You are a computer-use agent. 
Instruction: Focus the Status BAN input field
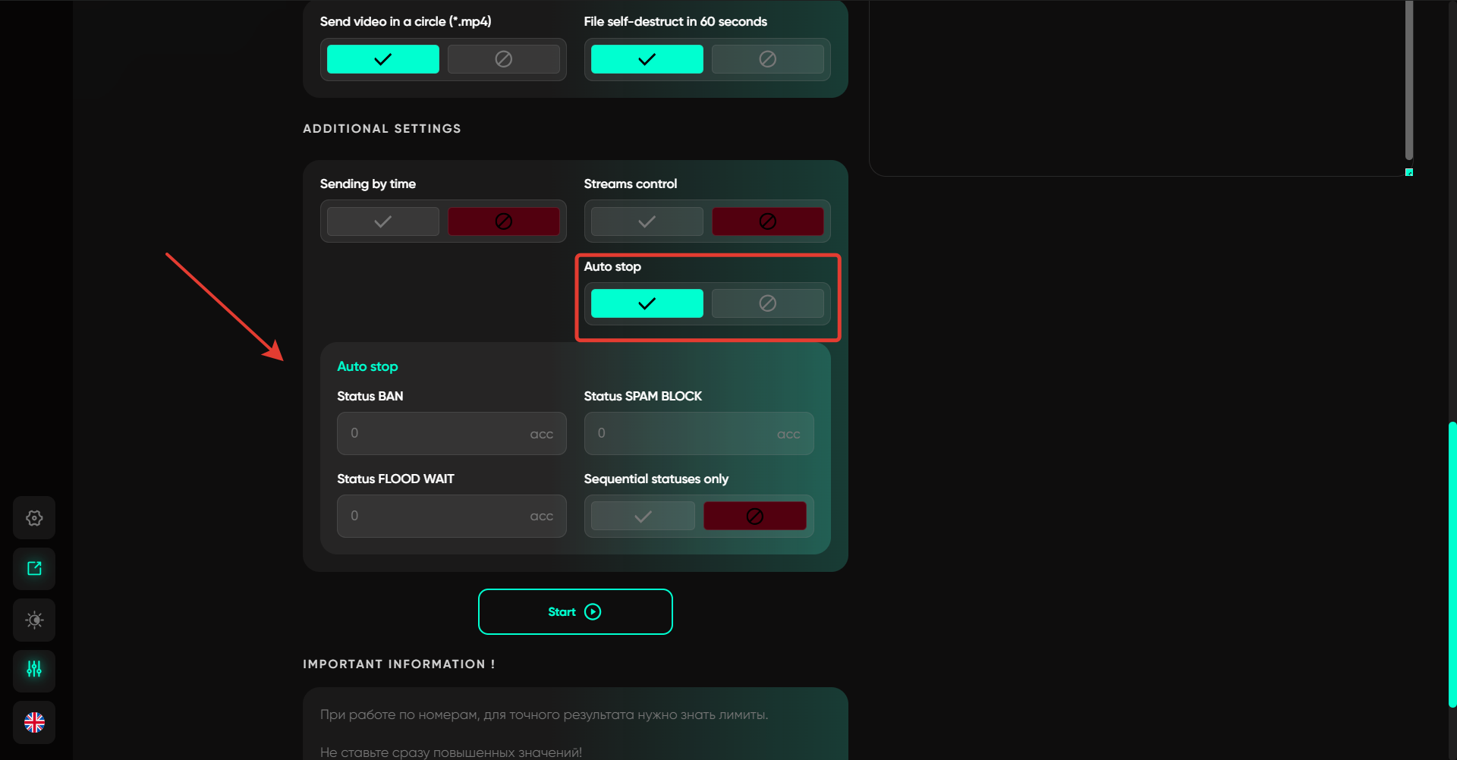440,433
